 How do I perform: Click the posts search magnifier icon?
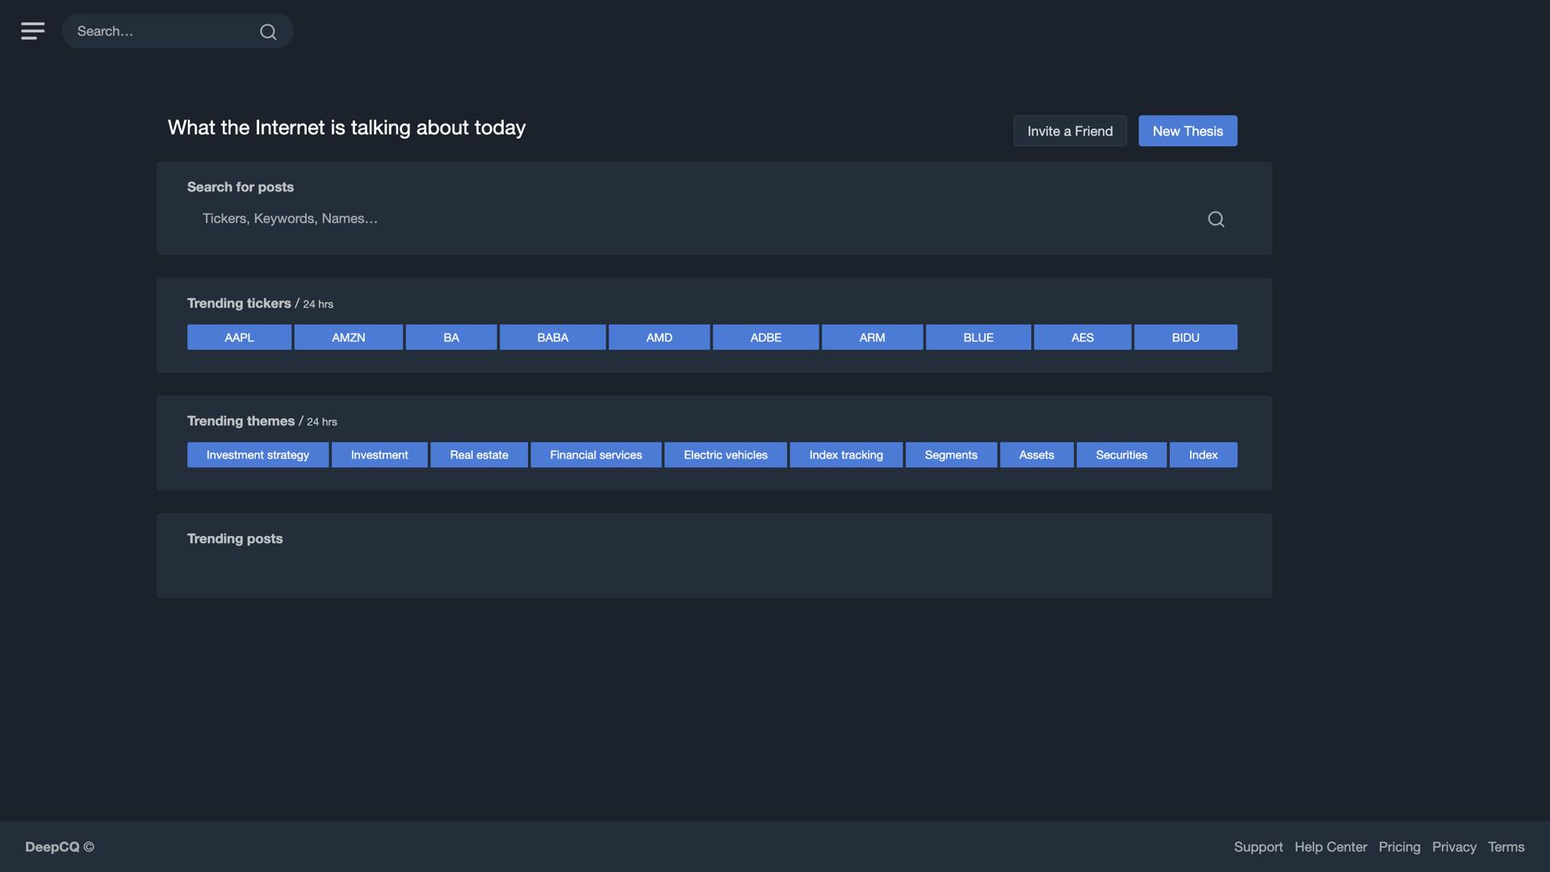1216,219
